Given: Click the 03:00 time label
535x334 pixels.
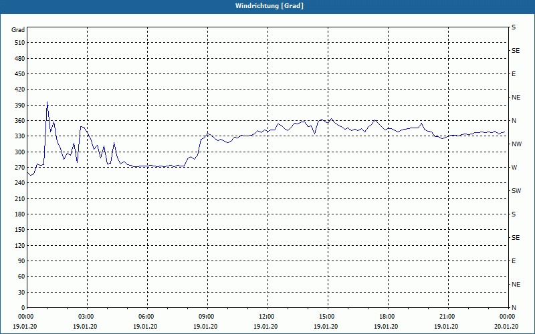Looking at the screenshot, I should tap(86, 317).
